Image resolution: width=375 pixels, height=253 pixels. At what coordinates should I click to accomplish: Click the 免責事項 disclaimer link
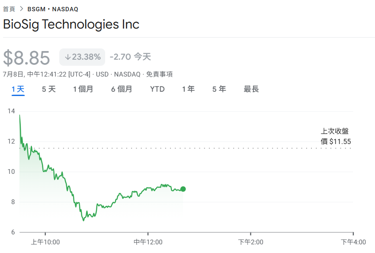coord(160,74)
